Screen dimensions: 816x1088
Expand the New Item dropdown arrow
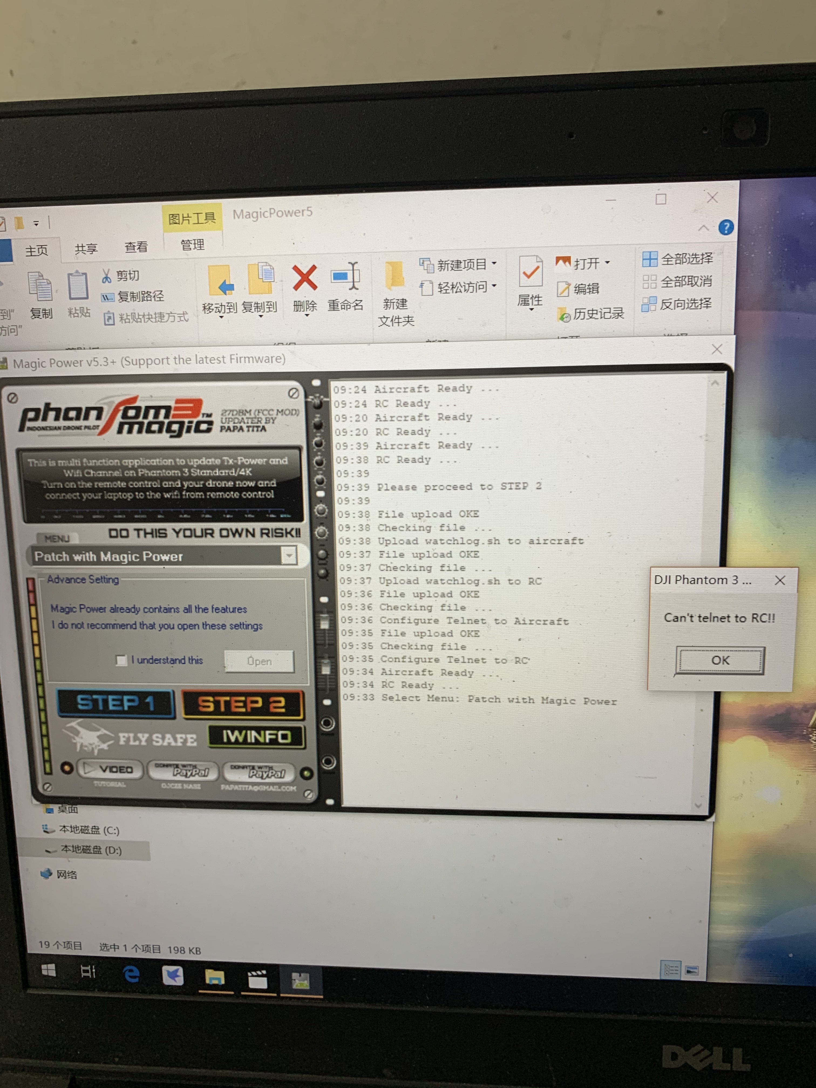(494, 264)
